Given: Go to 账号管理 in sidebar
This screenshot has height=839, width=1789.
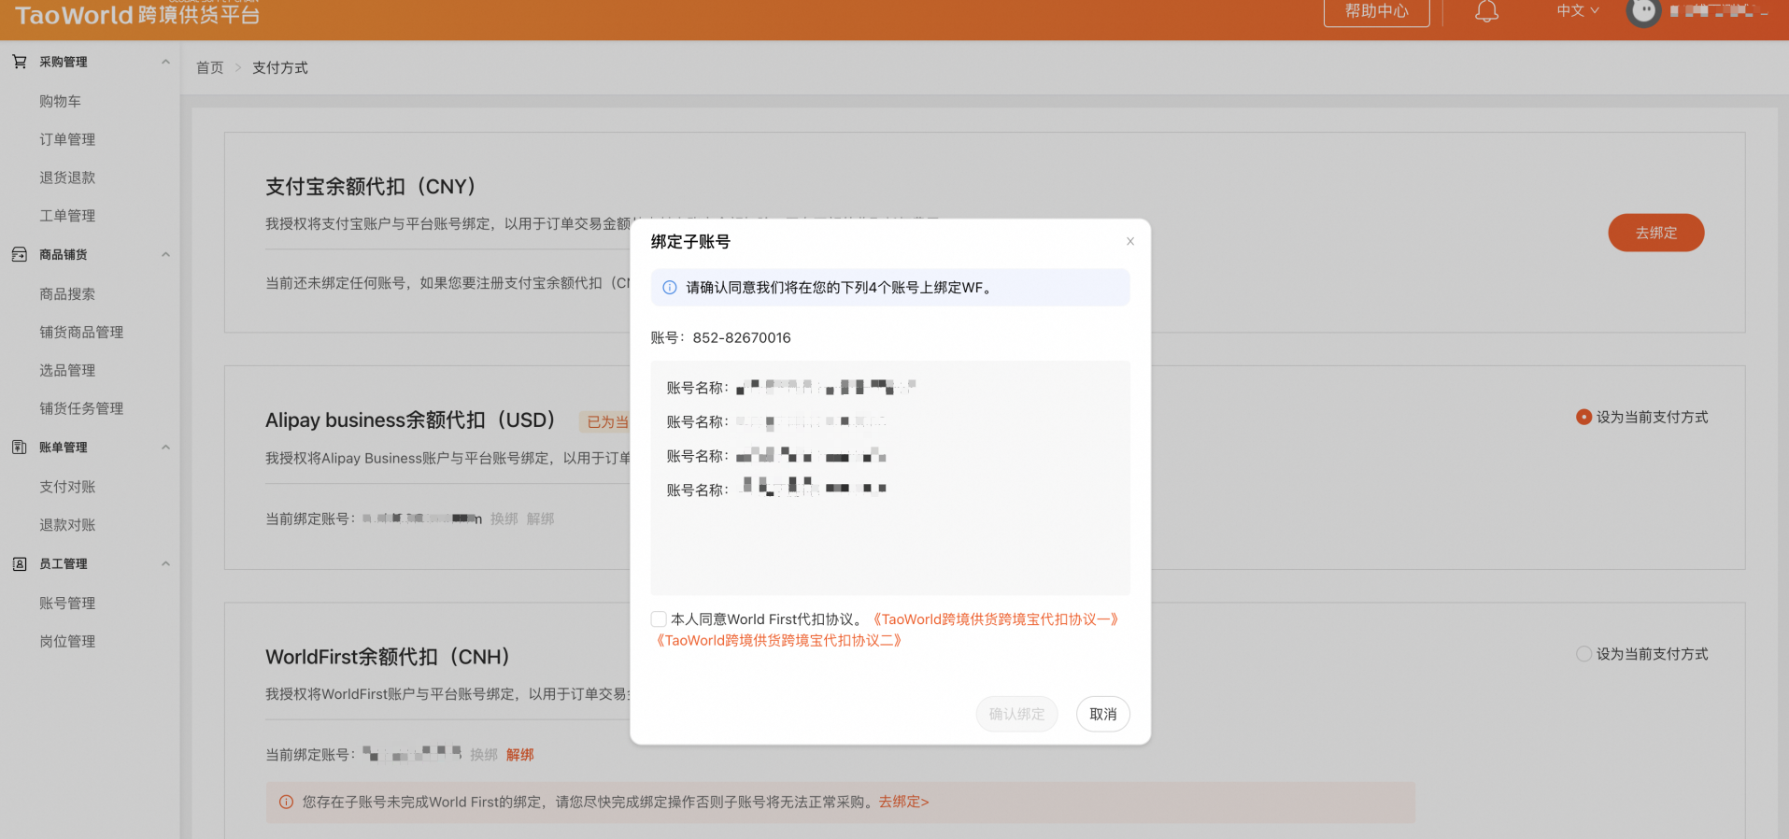Looking at the screenshot, I should (67, 604).
